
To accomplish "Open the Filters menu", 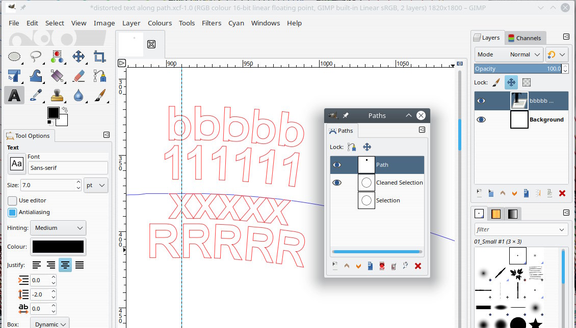I will click(212, 23).
